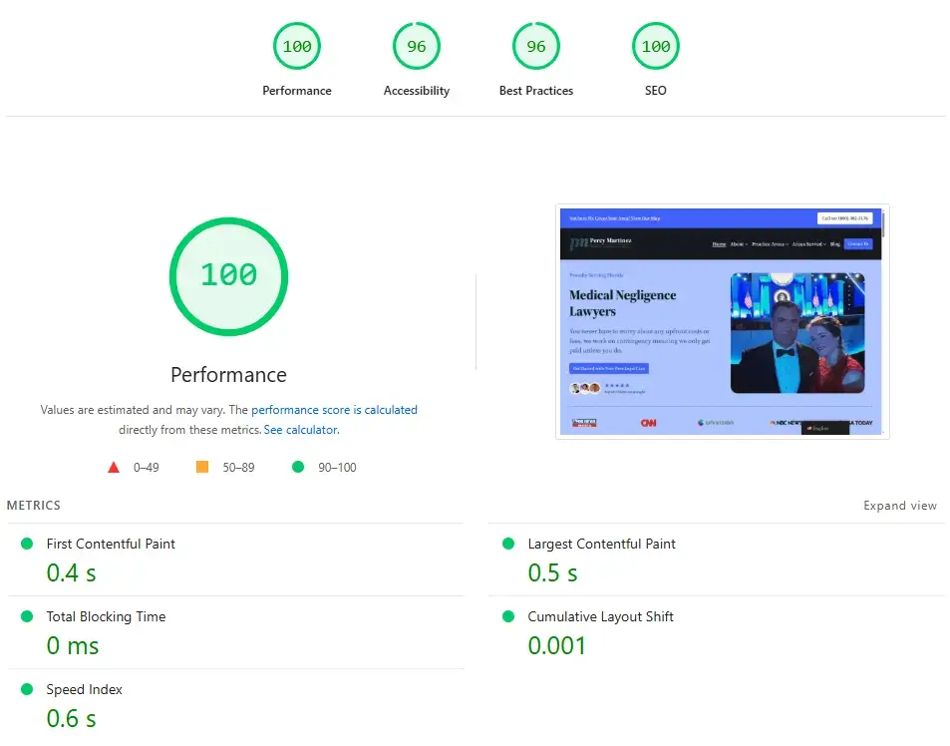950x746 pixels.
Task: Expand the First Contentful Paint metric
Action: coord(111,545)
